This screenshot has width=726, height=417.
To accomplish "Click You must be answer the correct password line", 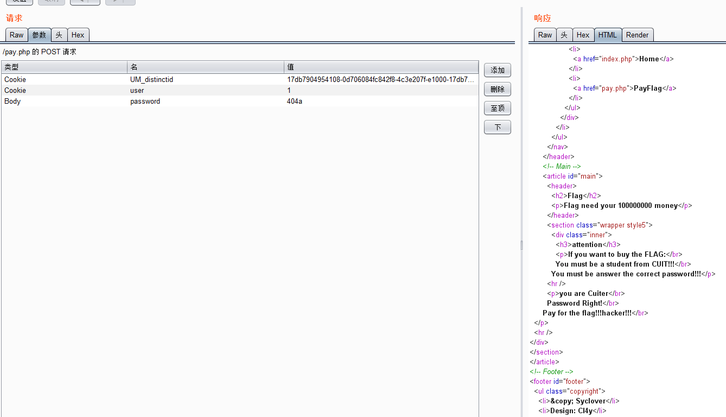I will point(626,274).
